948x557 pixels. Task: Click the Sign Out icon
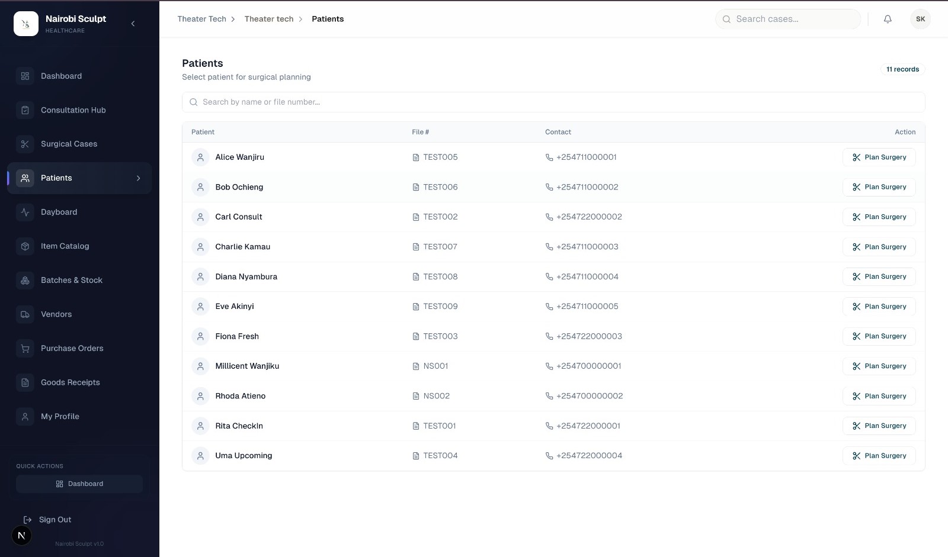pyautogui.click(x=27, y=520)
